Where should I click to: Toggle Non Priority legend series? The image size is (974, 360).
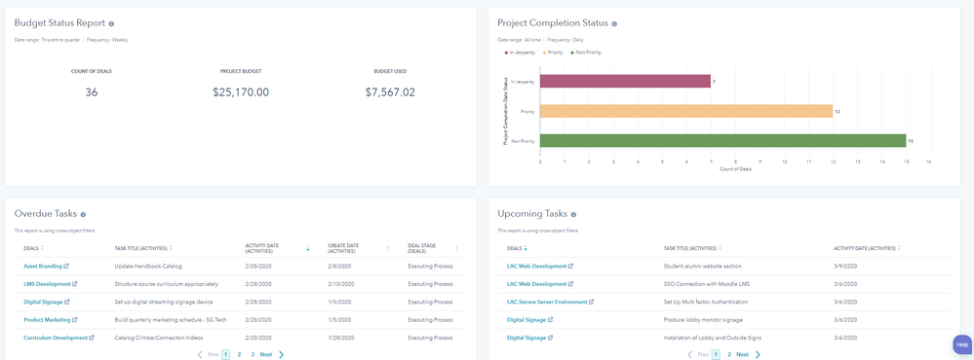585,53
